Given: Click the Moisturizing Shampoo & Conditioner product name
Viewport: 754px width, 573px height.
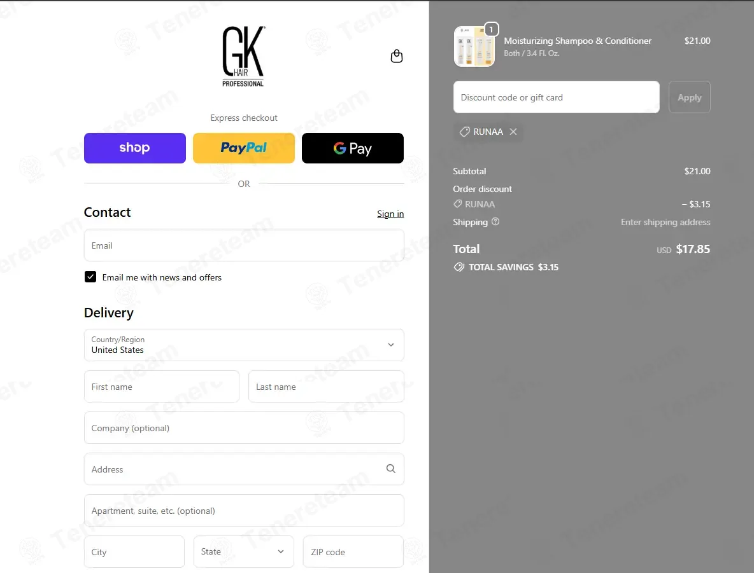Looking at the screenshot, I should [578, 41].
